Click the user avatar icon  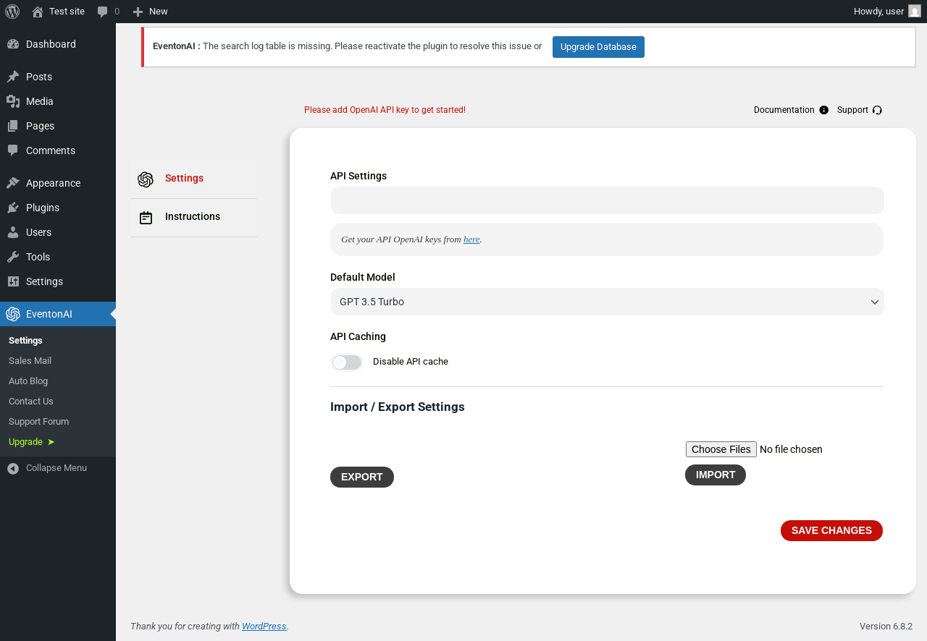[x=915, y=11]
